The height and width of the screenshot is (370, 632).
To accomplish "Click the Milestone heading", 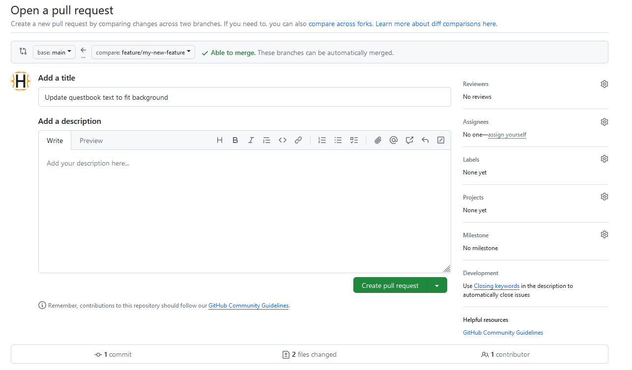I will [476, 235].
